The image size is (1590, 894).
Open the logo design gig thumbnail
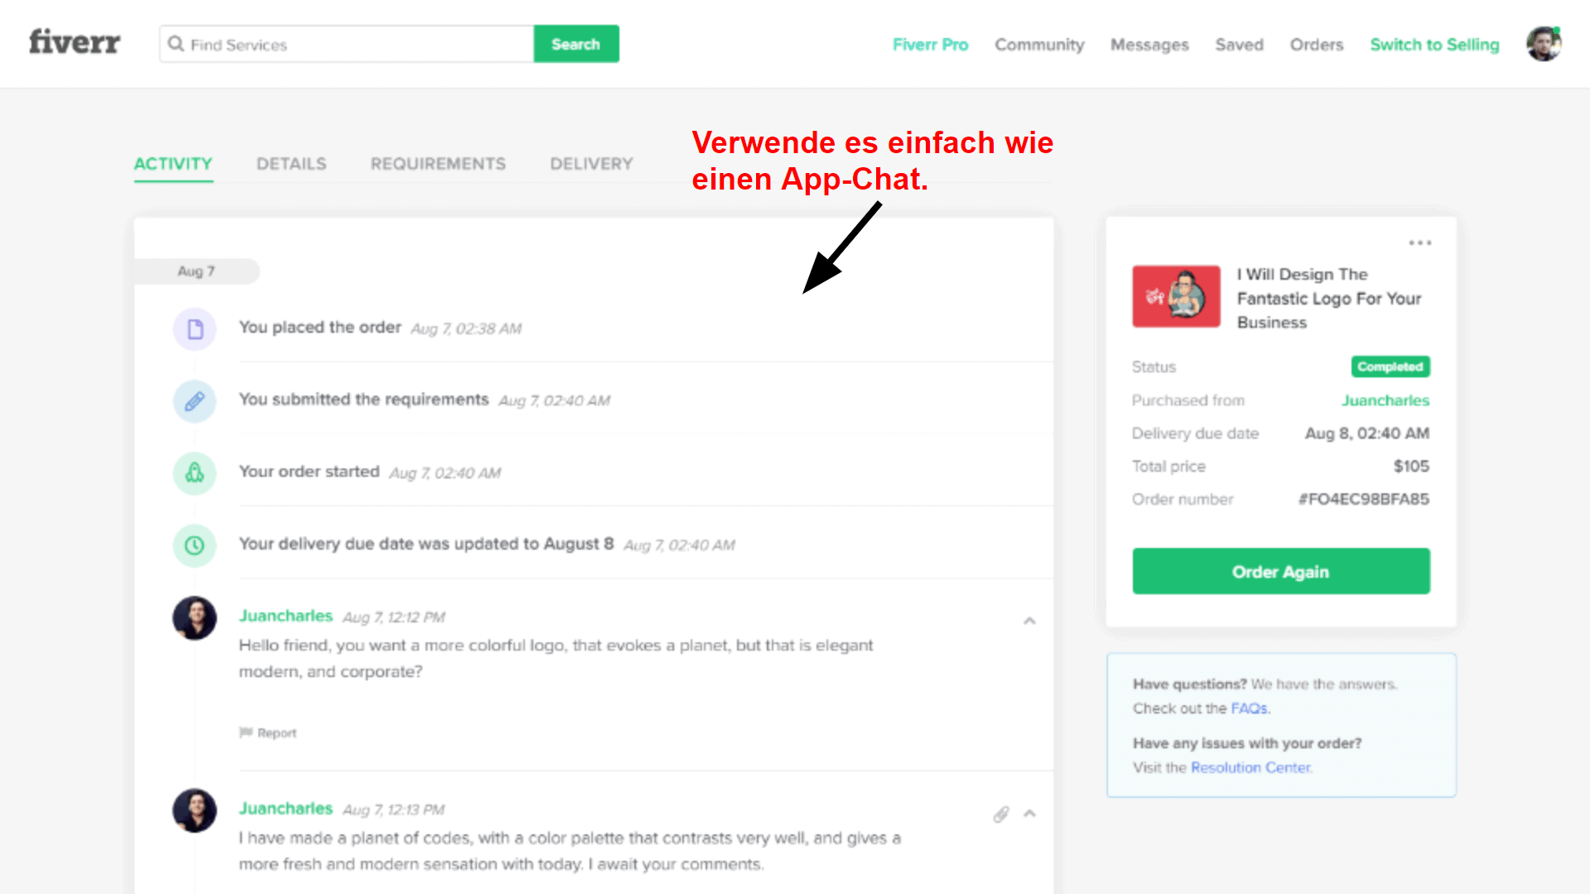(x=1176, y=296)
